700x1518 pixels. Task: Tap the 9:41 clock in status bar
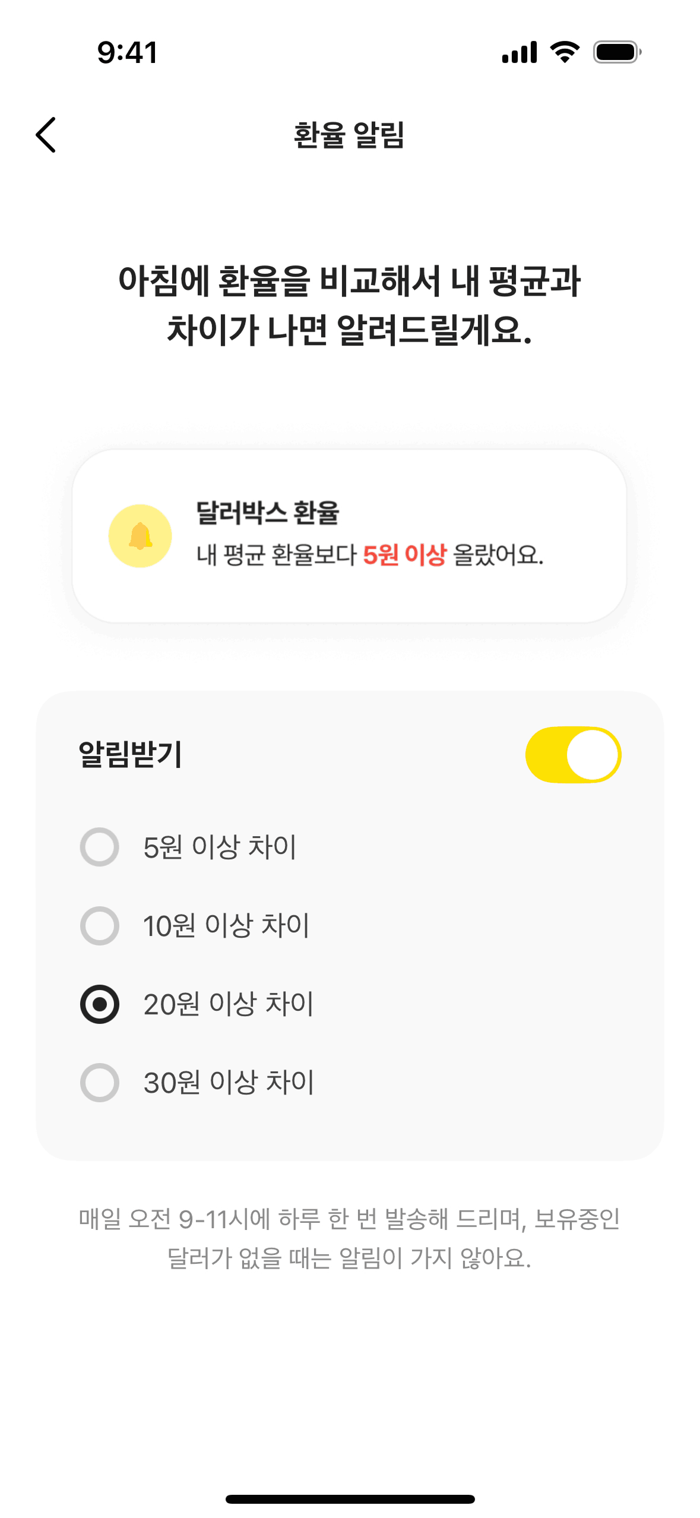click(x=128, y=52)
